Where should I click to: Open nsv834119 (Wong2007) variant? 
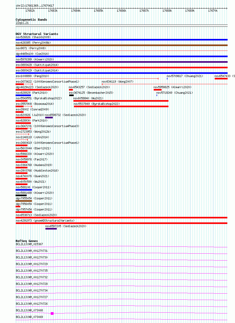tap(117, 82)
